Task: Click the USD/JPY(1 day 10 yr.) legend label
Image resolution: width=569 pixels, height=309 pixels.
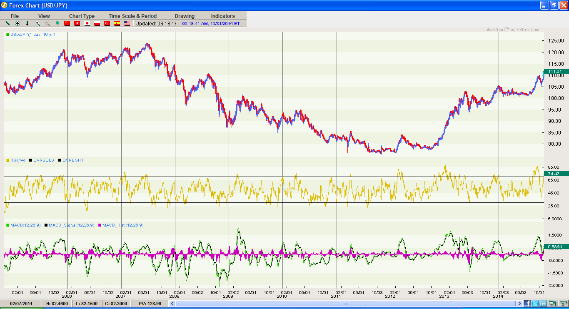Action: 32,35
